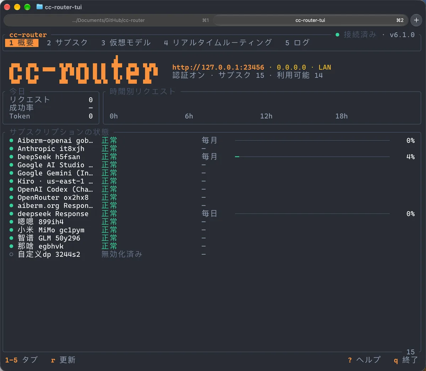Click the 認証オン status text
This screenshot has width=426, height=371.
click(x=189, y=76)
